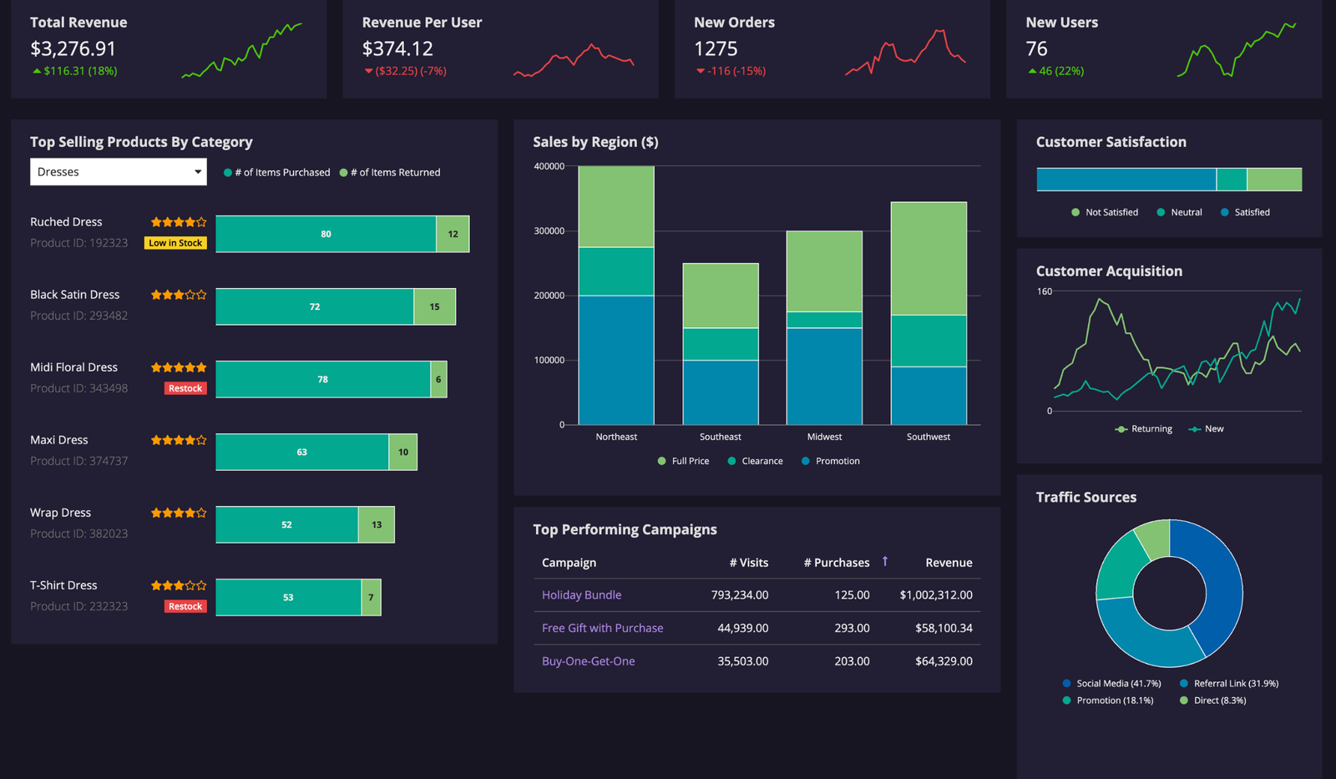Click the sort arrow on # Purchases column
This screenshot has width=1336, height=779.
[x=885, y=561]
